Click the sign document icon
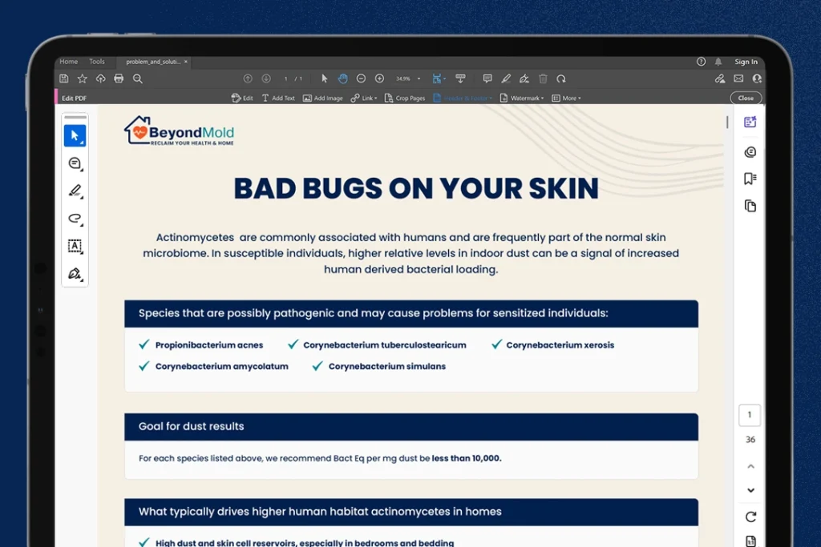Image resolution: width=821 pixels, height=547 pixels. [524, 78]
